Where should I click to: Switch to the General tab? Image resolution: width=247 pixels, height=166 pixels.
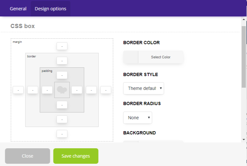pyautogui.click(x=18, y=9)
